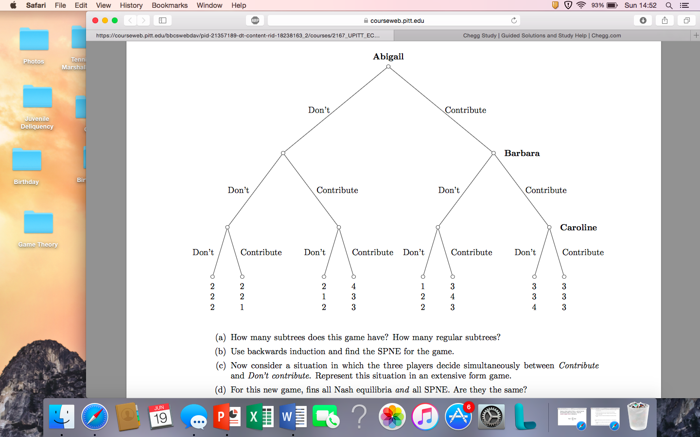Open the Bookmarks menu
Image resolution: width=700 pixels, height=437 pixels.
point(169,5)
